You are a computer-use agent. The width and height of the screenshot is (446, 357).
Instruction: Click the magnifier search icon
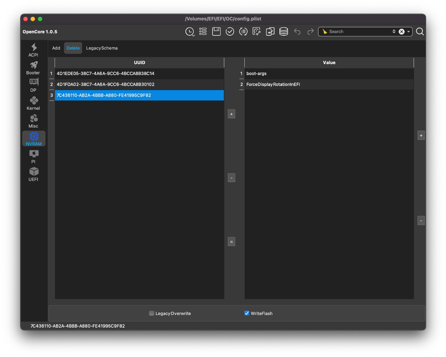420,31
